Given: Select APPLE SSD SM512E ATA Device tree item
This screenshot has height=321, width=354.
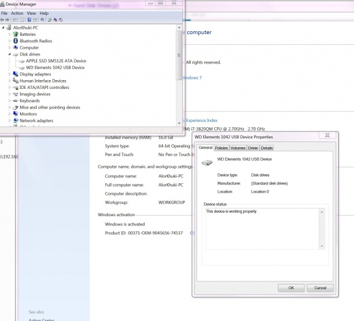Looking at the screenshot, I should [56, 61].
